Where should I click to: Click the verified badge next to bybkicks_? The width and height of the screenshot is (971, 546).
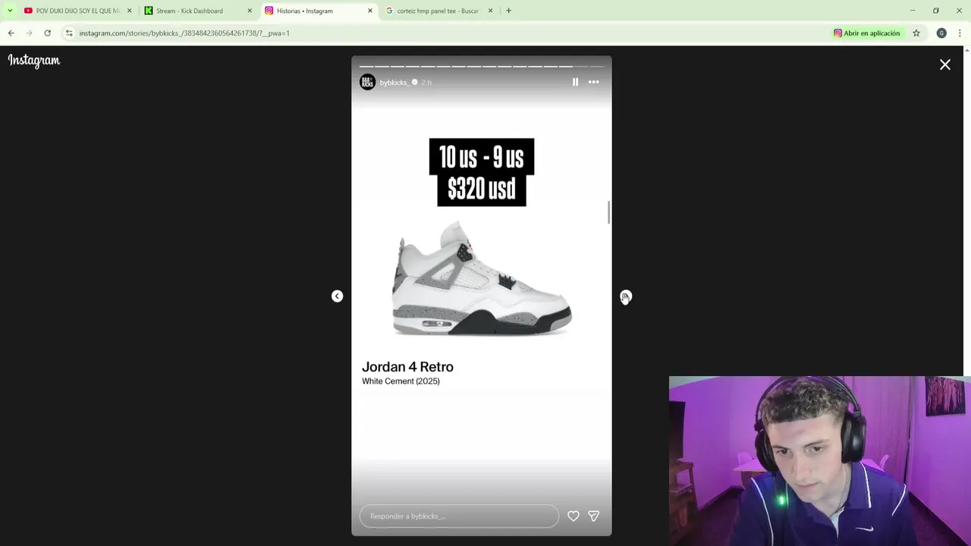coord(414,82)
